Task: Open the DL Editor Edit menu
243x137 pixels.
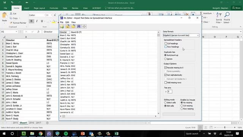Action: pyautogui.click(x=67, y=22)
